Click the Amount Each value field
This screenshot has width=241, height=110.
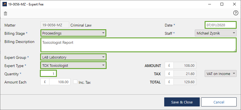click(60, 82)
